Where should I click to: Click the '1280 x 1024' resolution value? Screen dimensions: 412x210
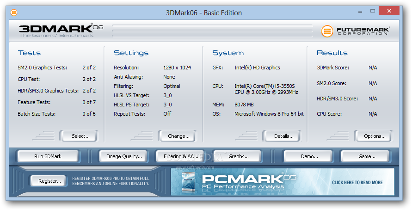click(177, 68)
